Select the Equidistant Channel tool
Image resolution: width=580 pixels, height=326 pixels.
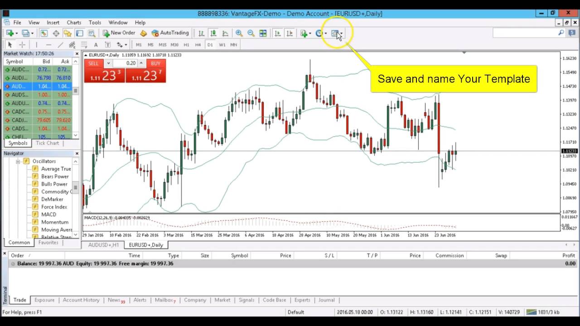pos(72,45)
